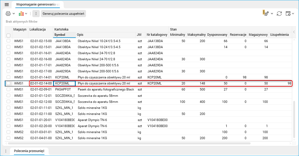Click the gears with exclamation mark icon
Image resolution: width=299 pixels, height=156 pixels.
coord(265,13)
